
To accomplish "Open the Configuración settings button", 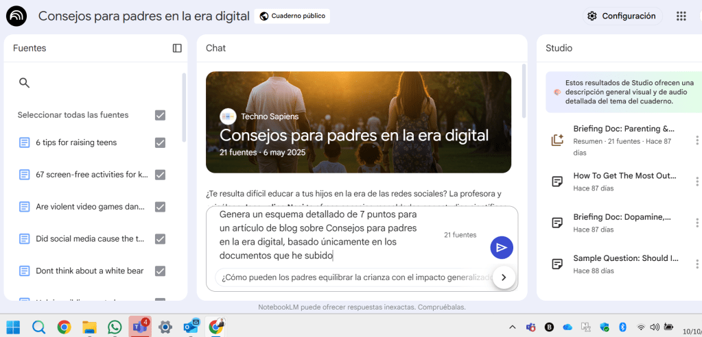I will tap(622, 16).
